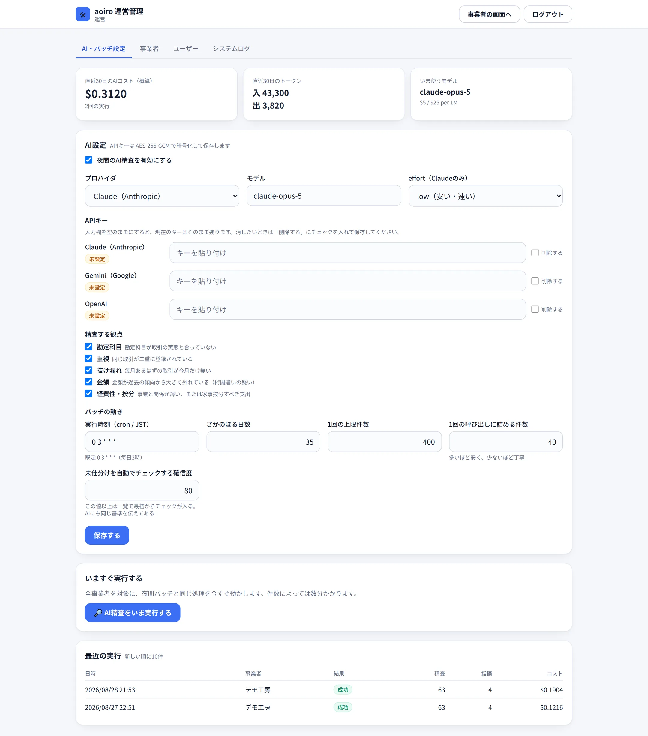
Task: Check 削除する for the Claude key
Action: [535, 253]
